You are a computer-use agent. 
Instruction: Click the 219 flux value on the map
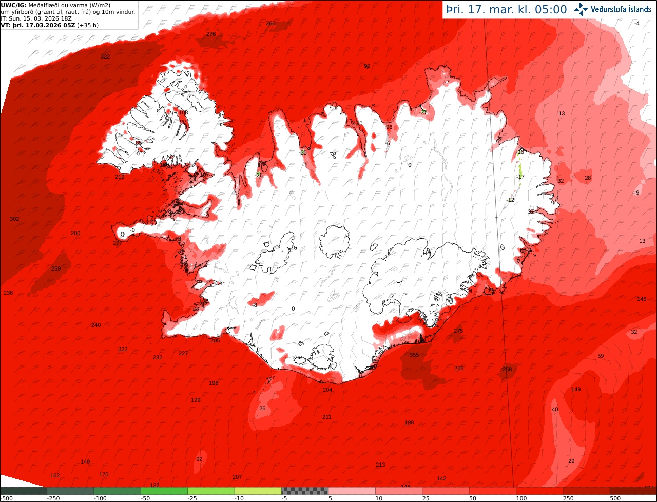point(120,177)
